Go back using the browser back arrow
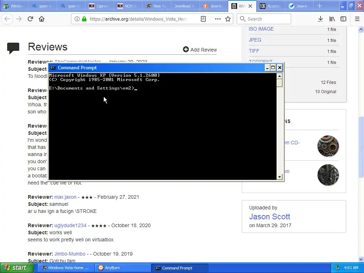 coord(7,19)
